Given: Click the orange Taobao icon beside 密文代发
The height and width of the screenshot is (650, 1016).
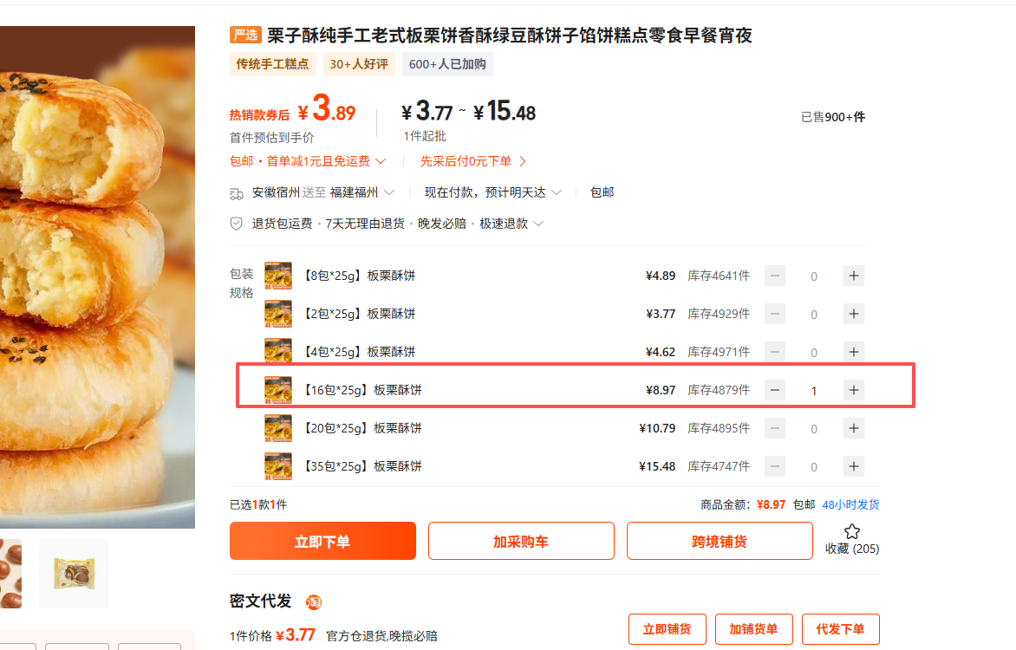Looking at the screenshot, I should (313, 602).
